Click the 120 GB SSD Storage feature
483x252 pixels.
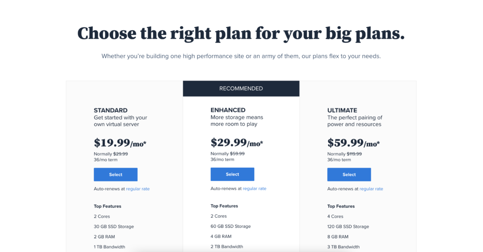pos(348,227)
